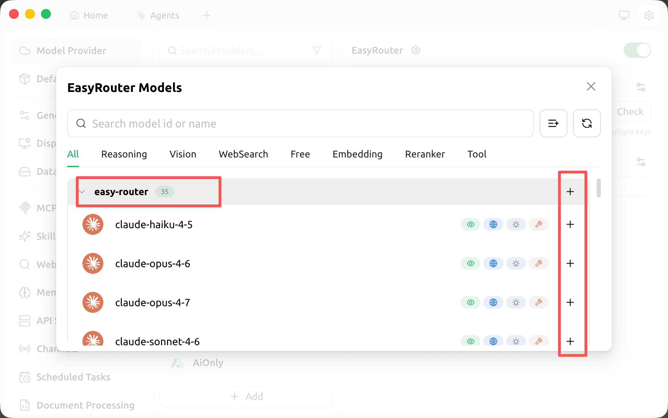Click the monitor icon in the title bar
668x418 pixels.
[624, 15]
